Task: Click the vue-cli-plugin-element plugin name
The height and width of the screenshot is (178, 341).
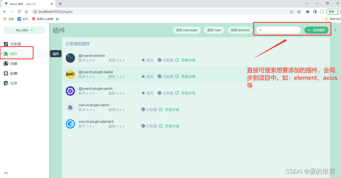Action: [96, 122]
